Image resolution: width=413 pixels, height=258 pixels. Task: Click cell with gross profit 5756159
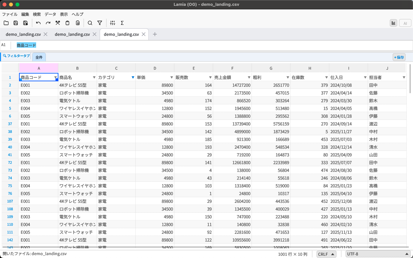coord(271,124)
